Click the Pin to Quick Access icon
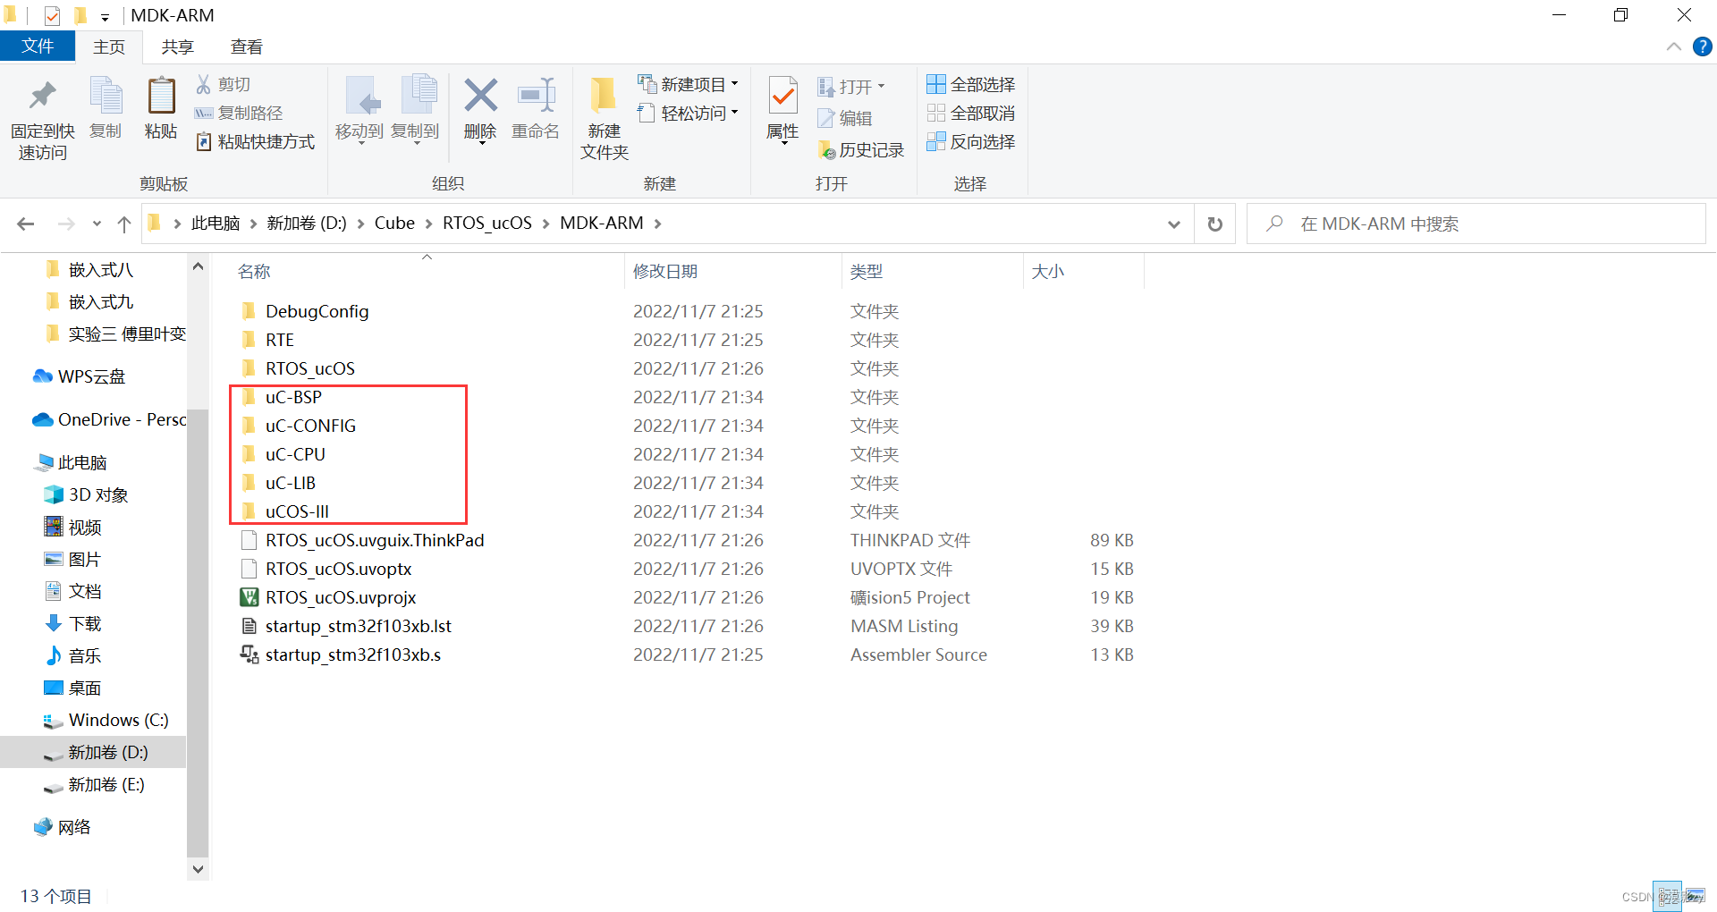Image resolution: width=1717 pixels, height=912 pixels. point(42,97)
